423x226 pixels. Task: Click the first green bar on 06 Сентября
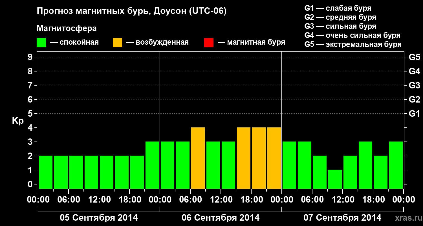pos(168,165)
